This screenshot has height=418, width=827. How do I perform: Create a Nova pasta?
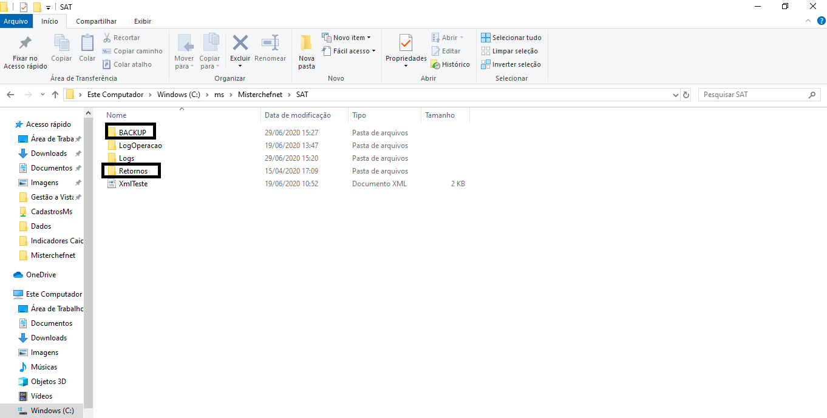pos(307,52)
